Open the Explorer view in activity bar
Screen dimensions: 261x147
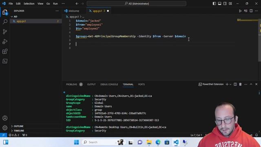[5, 12]
